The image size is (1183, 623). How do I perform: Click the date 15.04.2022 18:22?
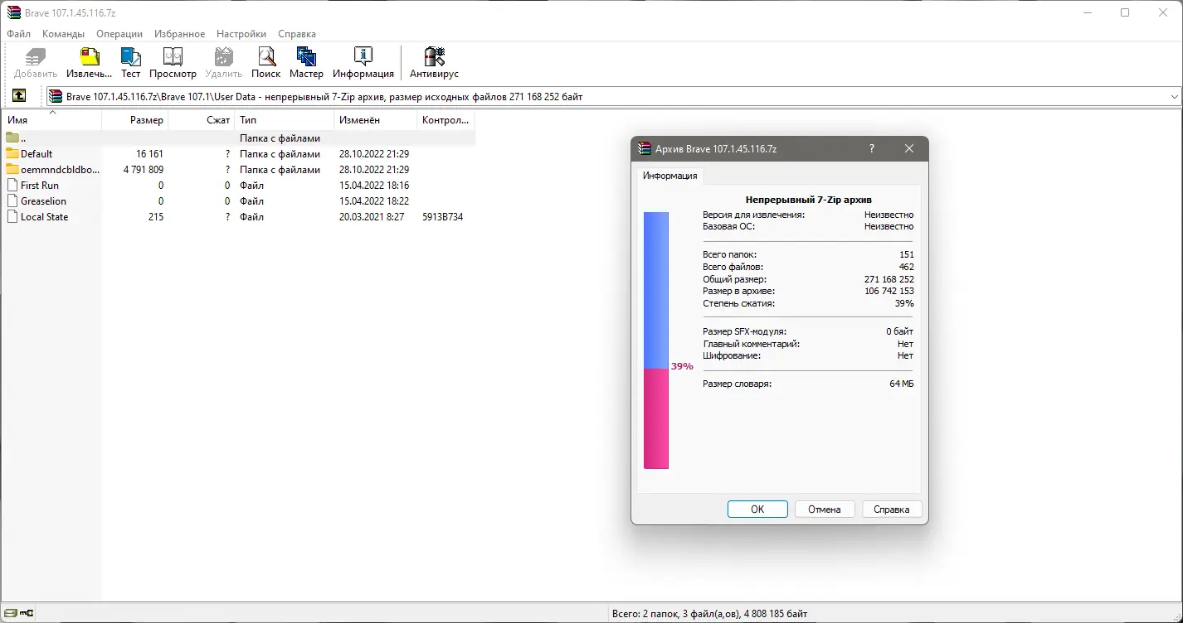(374, 201)
